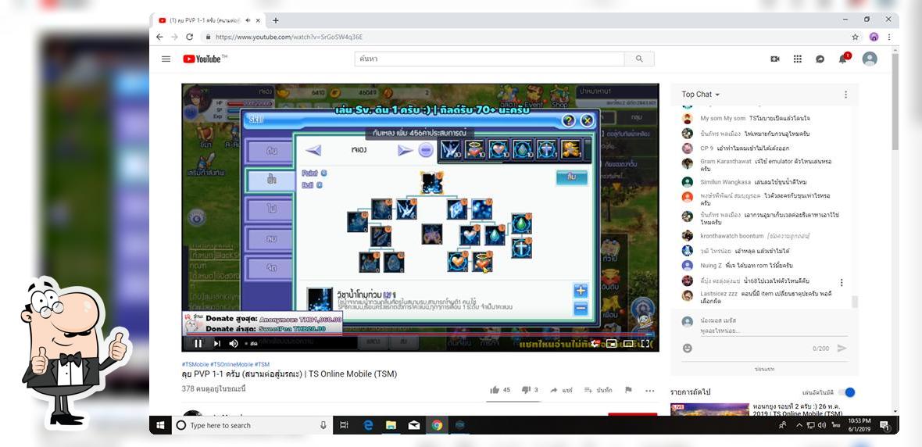Open the #TSOnlineMobile hashtag link

(232, 365)
